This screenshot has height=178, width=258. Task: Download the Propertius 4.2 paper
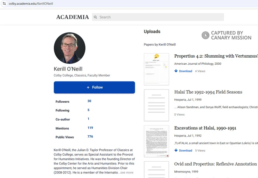click(185, 71)
